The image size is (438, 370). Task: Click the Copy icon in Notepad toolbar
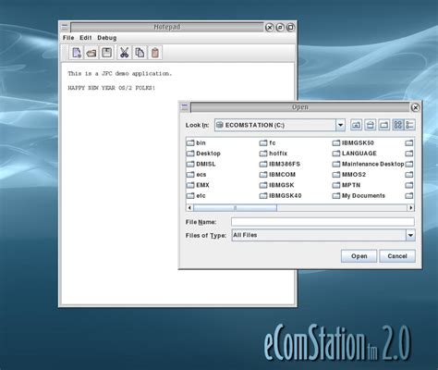(140, 53)
